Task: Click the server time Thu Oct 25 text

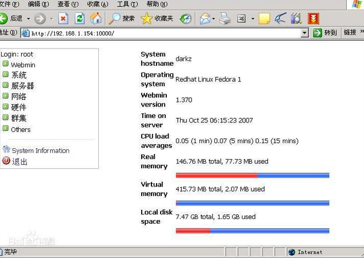Action: click(214, 120)
